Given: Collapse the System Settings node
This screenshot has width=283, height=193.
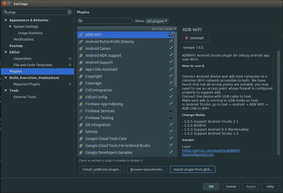Looking at the screenshot, I should point(10,27).
